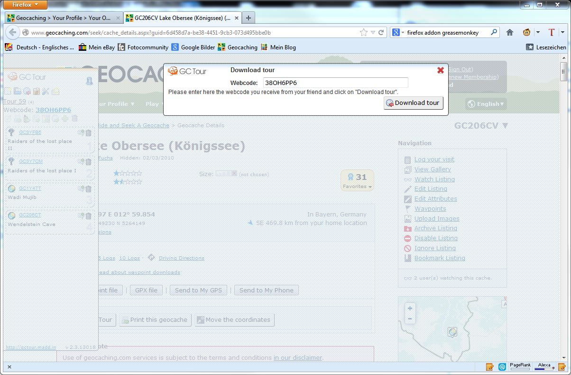This screenshot has width=571, height=375.
Task: Click the Send to My Phone button
Action: coord(266,291)
